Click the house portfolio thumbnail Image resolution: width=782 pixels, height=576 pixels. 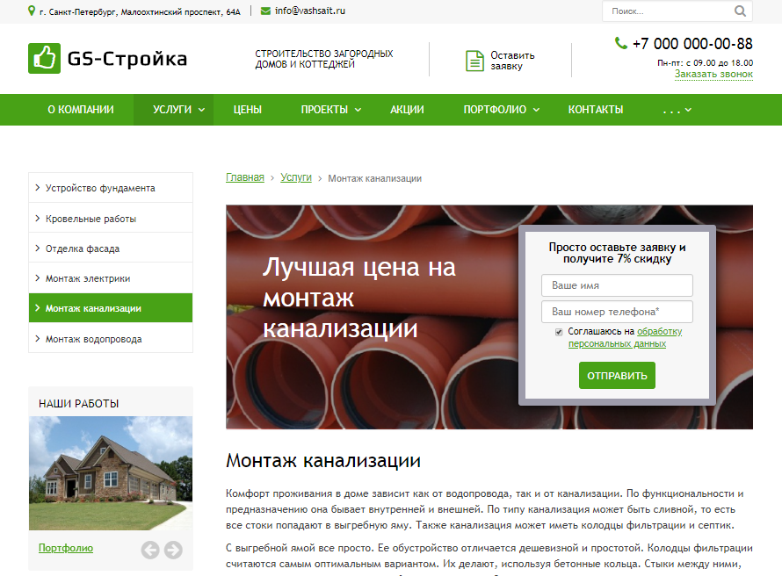point(111,472)
